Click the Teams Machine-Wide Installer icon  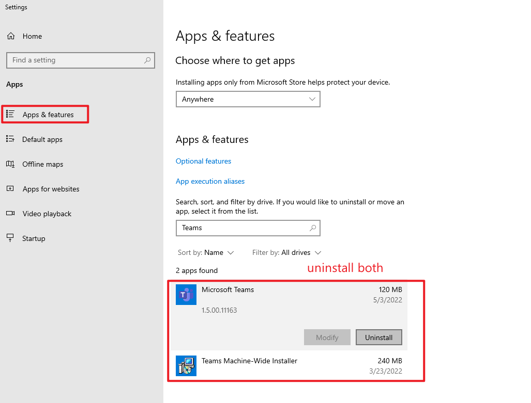(x=186, y=365)
